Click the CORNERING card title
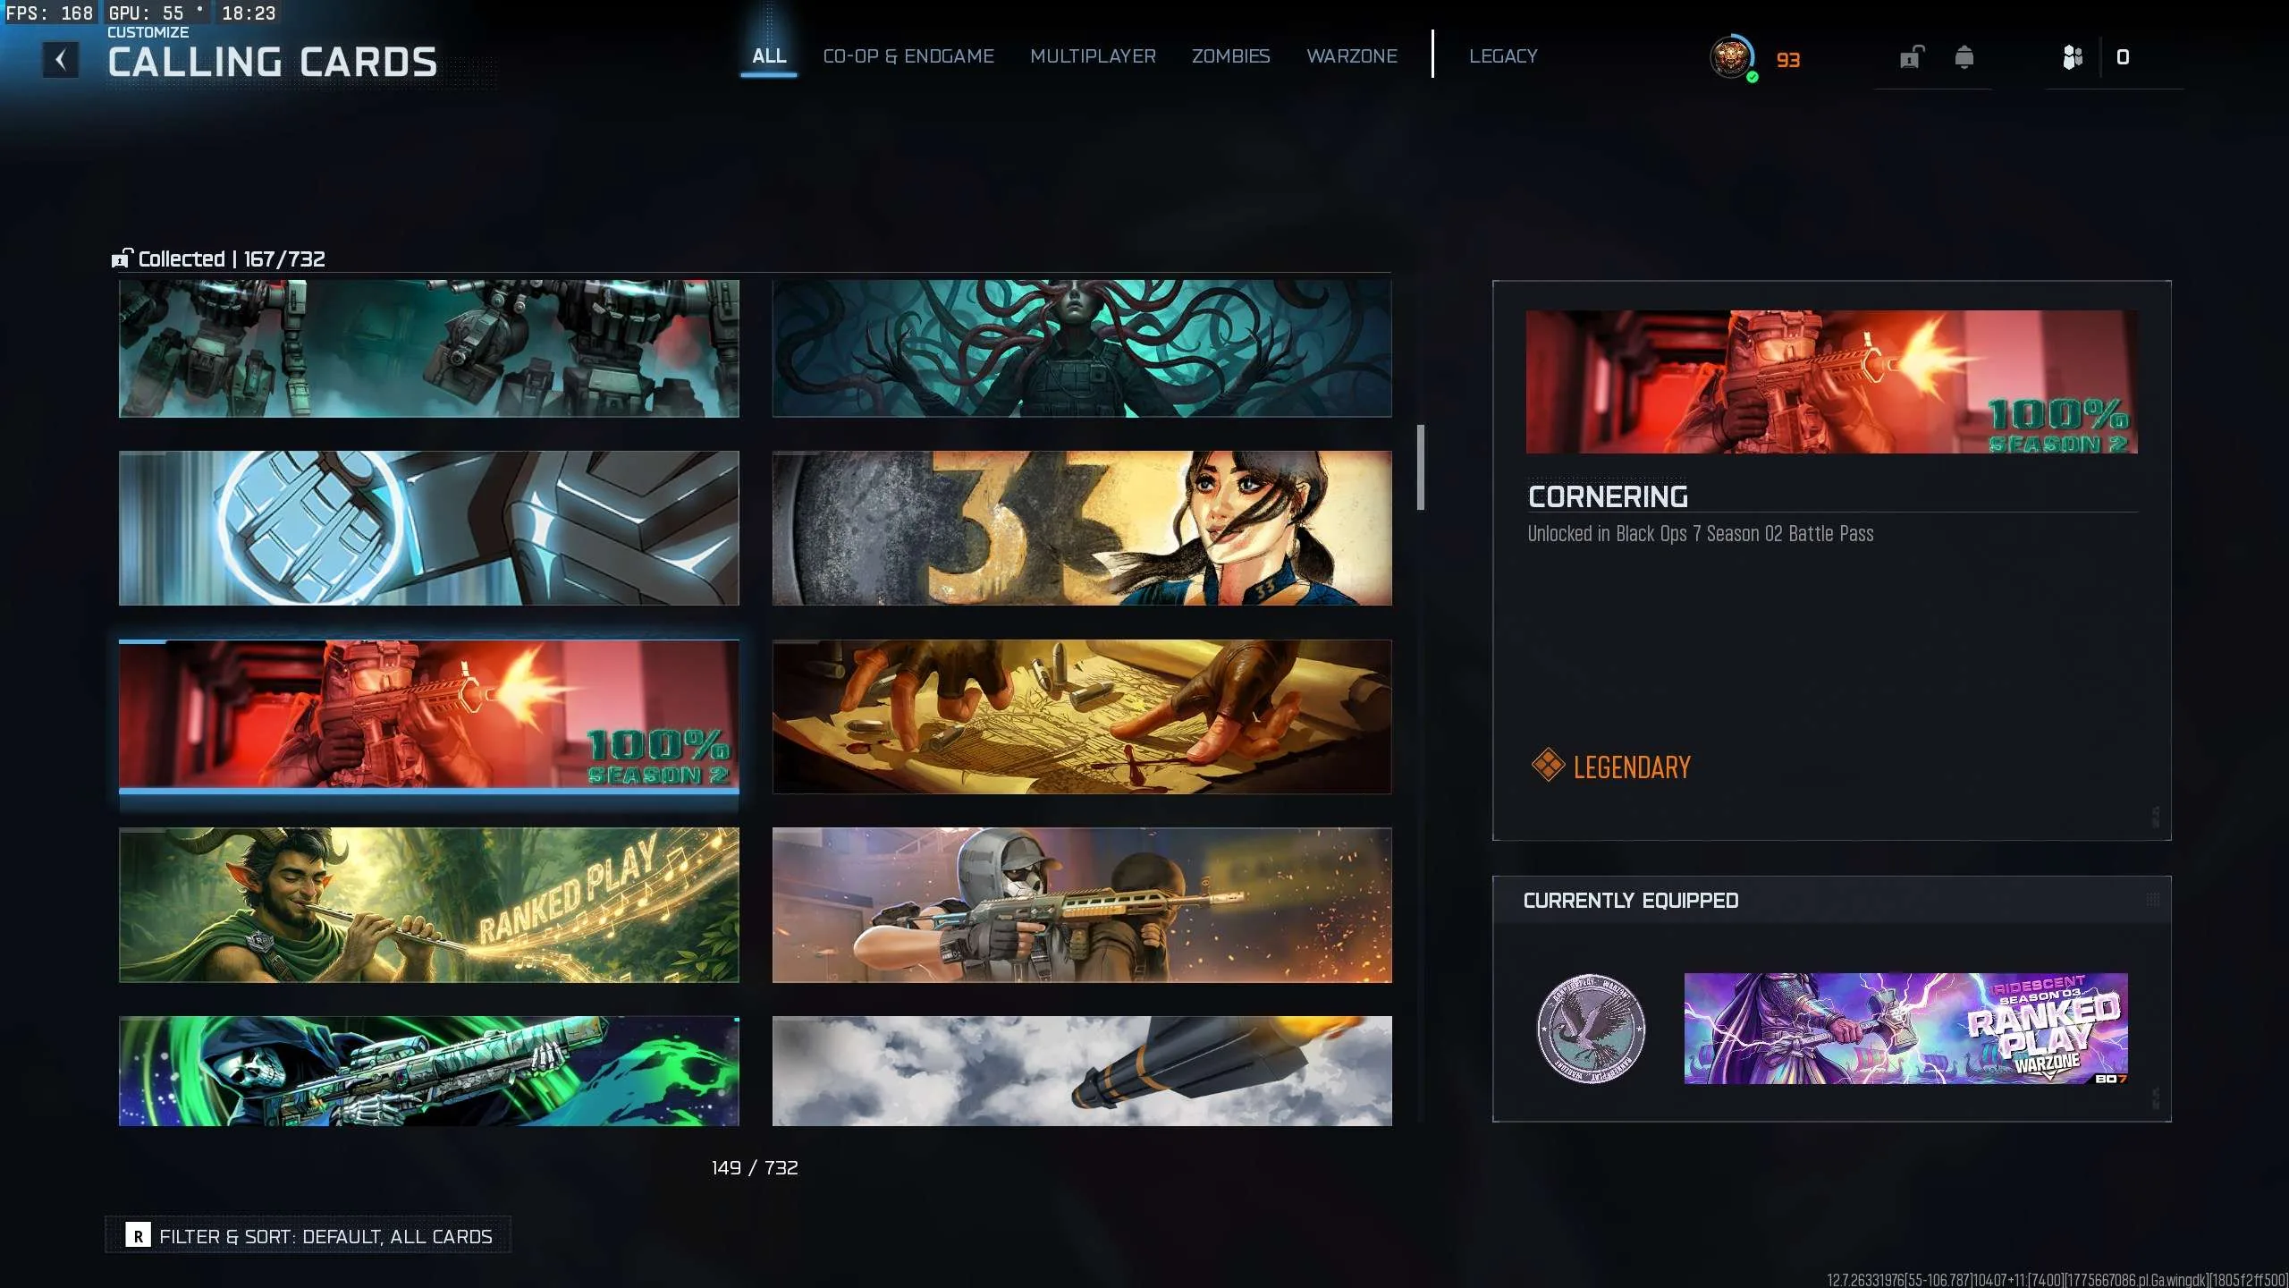This screenshot has height=1288, width=2289. 1608,496
